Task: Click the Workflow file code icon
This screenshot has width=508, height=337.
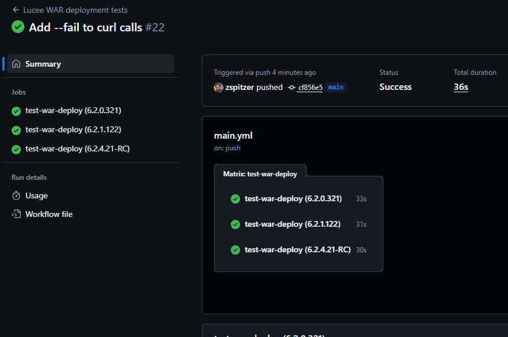Action: 16,214
